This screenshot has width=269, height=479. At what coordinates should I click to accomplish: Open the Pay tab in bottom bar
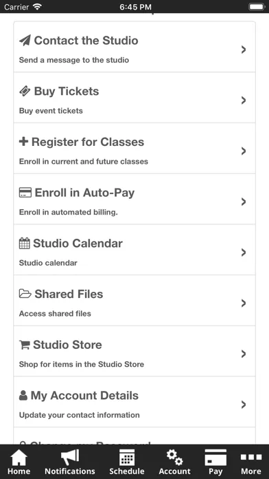point(215,462)
